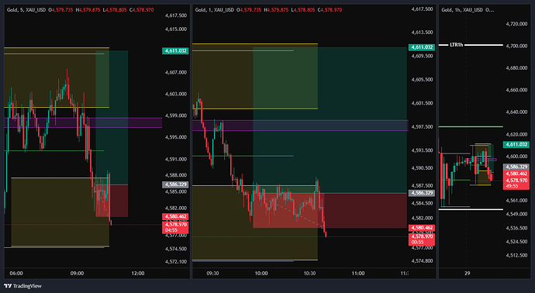Click the 4,607.000 price scale value

tap(176, 72)
